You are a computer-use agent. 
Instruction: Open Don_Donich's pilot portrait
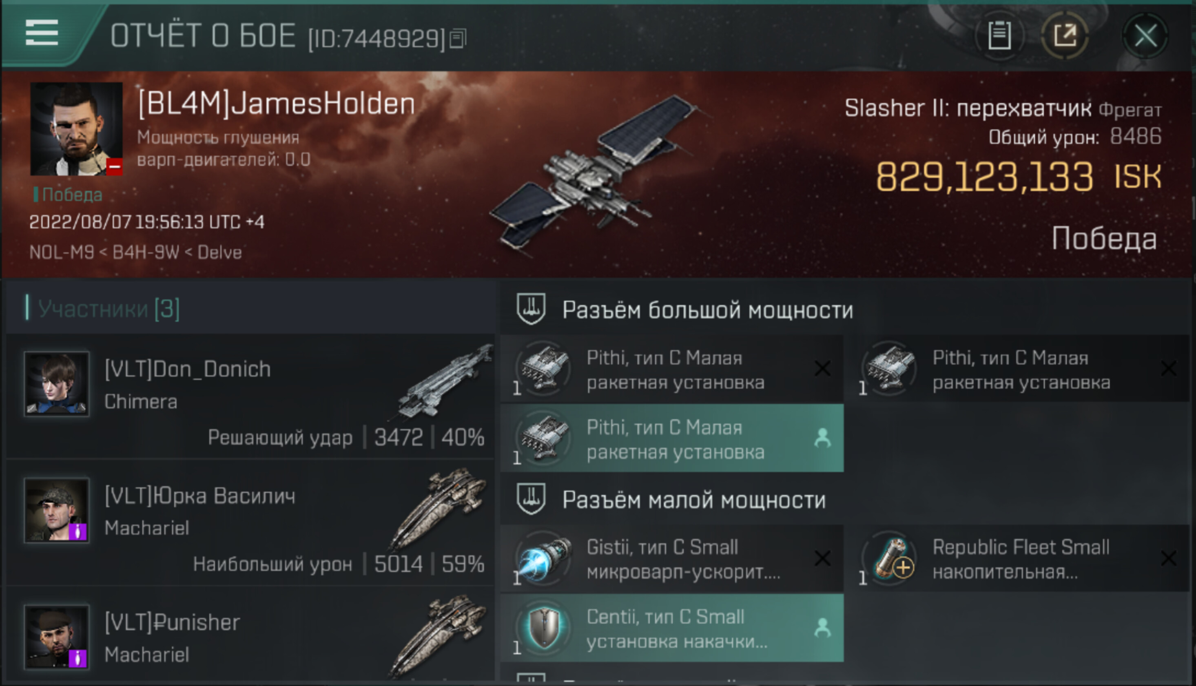[x=57, y=383]
